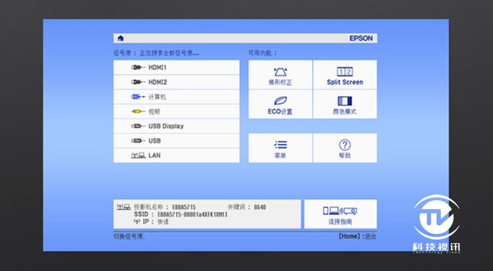Switch to the USB Display source

click(x=176, y=126)
